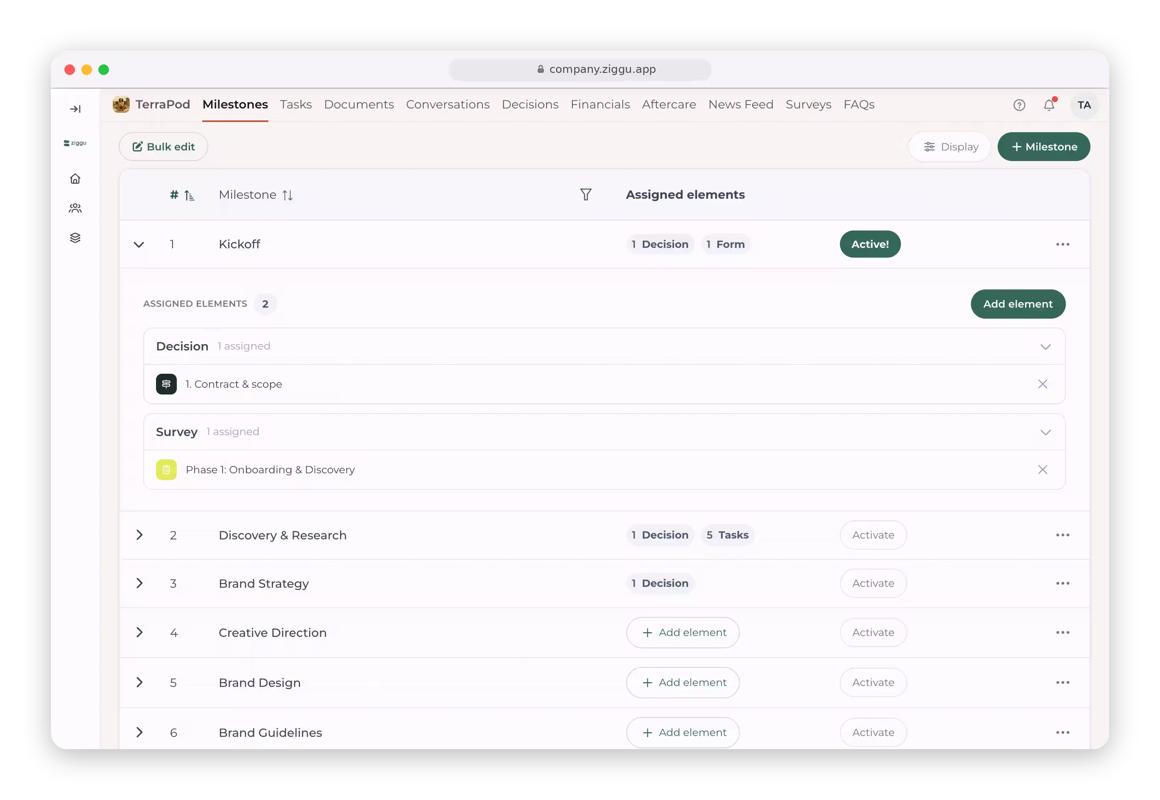Collapse the Survey assigned group
This screenshot has height=800, width=1160.
[1045, 433]
